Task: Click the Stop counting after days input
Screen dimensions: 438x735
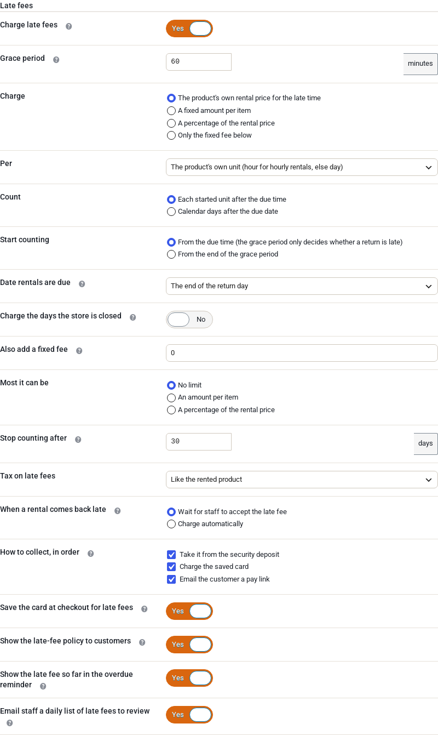Action: click(x=199, y=442)
